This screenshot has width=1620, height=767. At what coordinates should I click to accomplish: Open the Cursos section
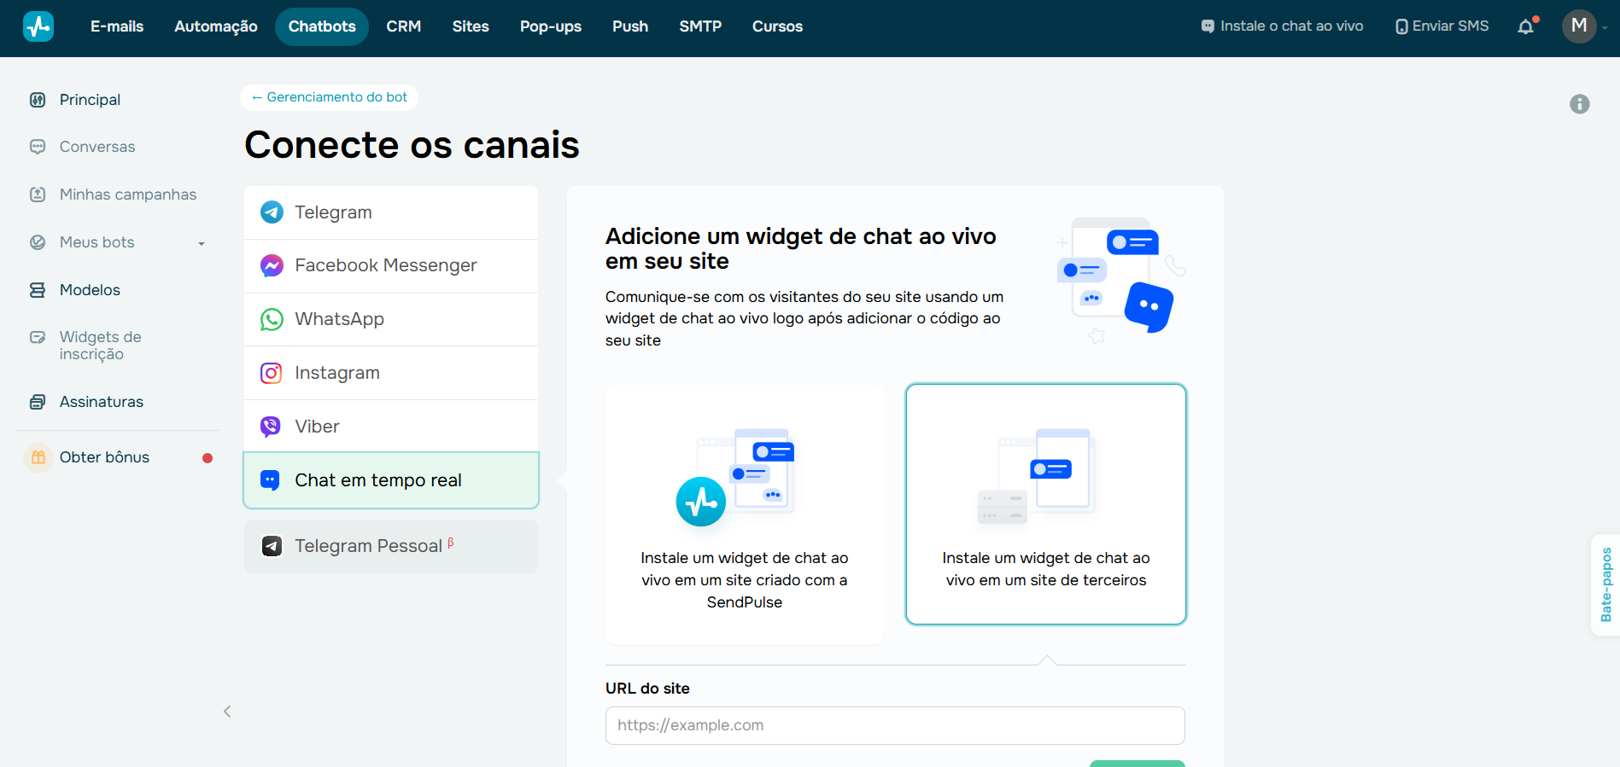point(777,26)
